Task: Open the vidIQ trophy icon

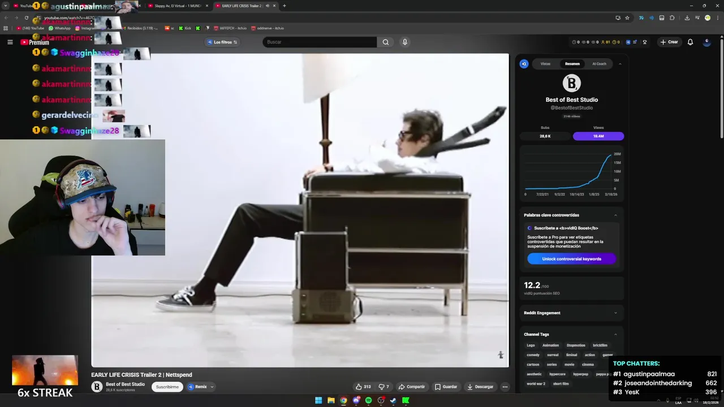Action: (x=644, y=42)
